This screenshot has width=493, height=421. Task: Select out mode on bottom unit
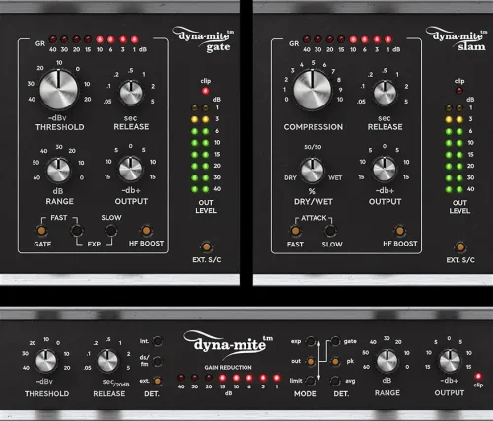(310, 362)
